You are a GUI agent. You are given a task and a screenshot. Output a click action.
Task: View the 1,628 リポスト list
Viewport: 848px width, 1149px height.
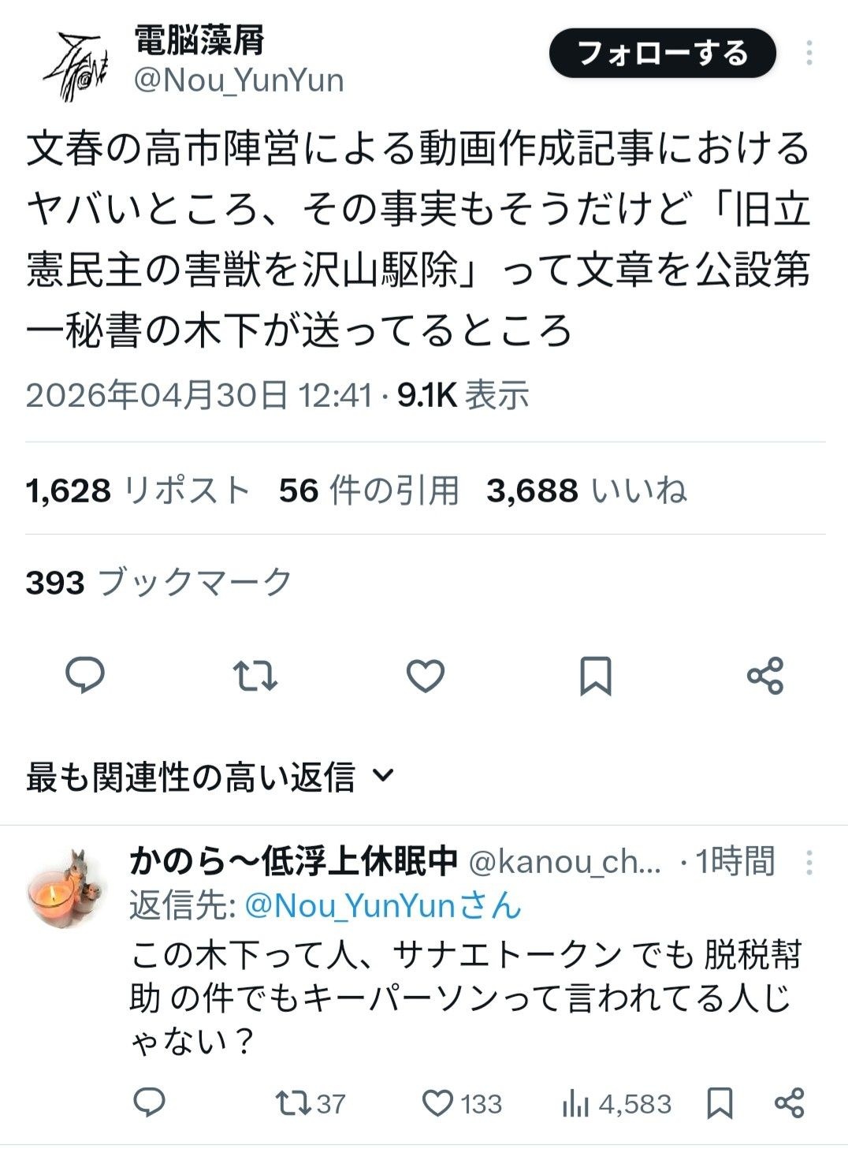138,491
